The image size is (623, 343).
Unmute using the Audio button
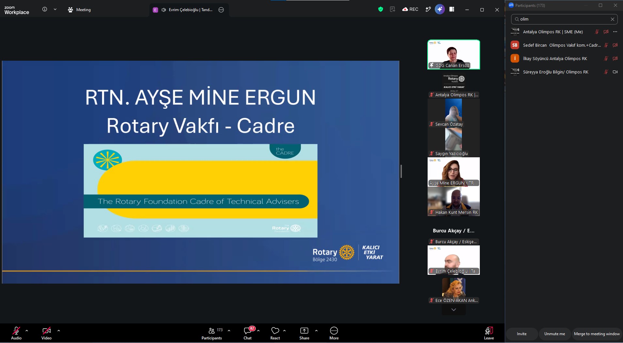click(x=16, y=333)
